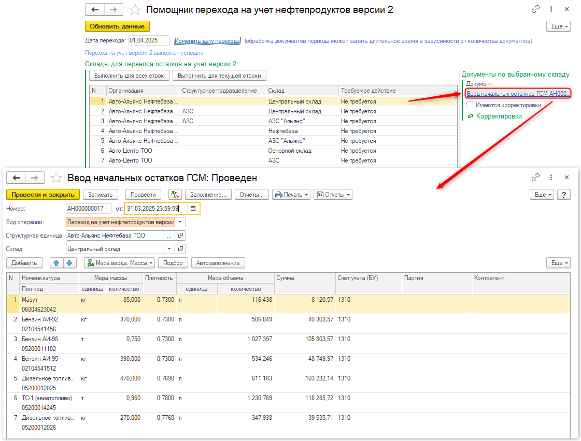
Task: Copy link for Ввод начальных остатков document
Action: click(535, 178)
